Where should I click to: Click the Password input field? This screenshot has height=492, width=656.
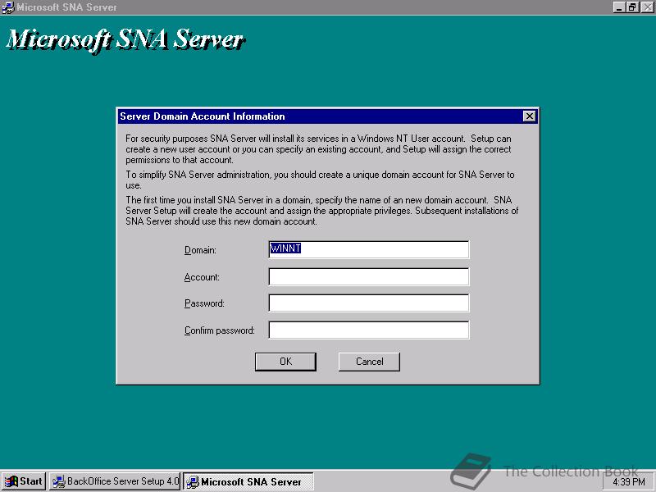(368, 303)
